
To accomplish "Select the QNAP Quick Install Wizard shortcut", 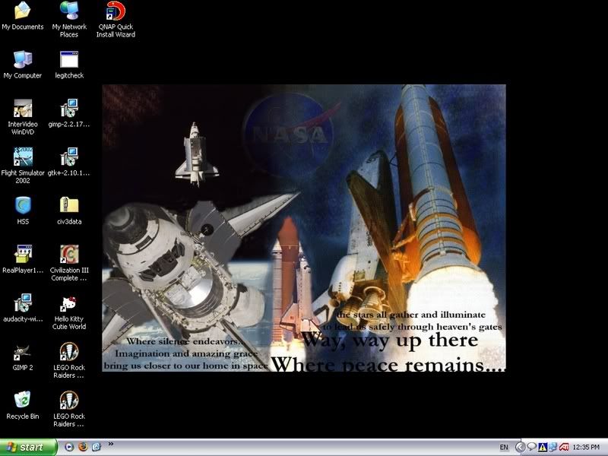I will point(116,20).
